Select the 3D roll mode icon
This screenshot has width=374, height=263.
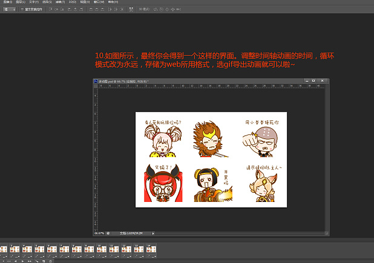point(161,9)
